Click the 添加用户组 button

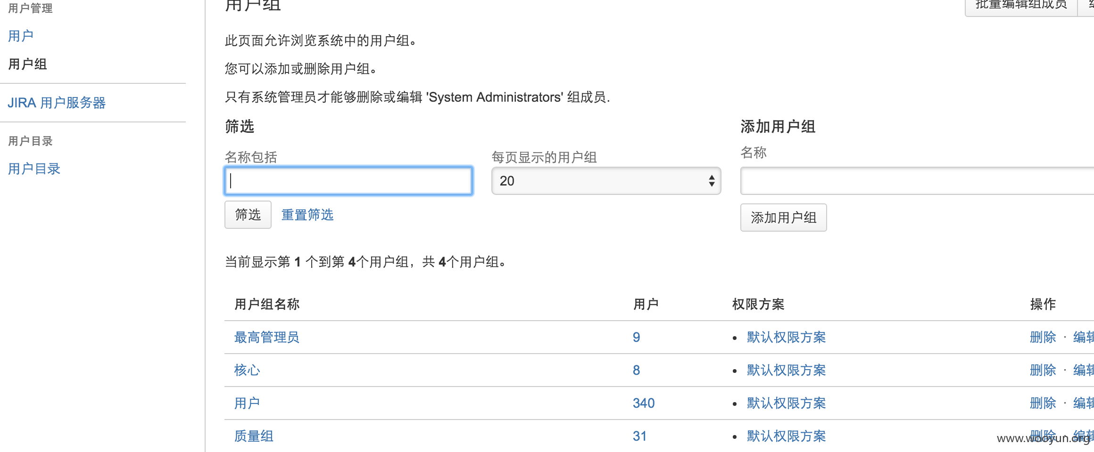784,218
